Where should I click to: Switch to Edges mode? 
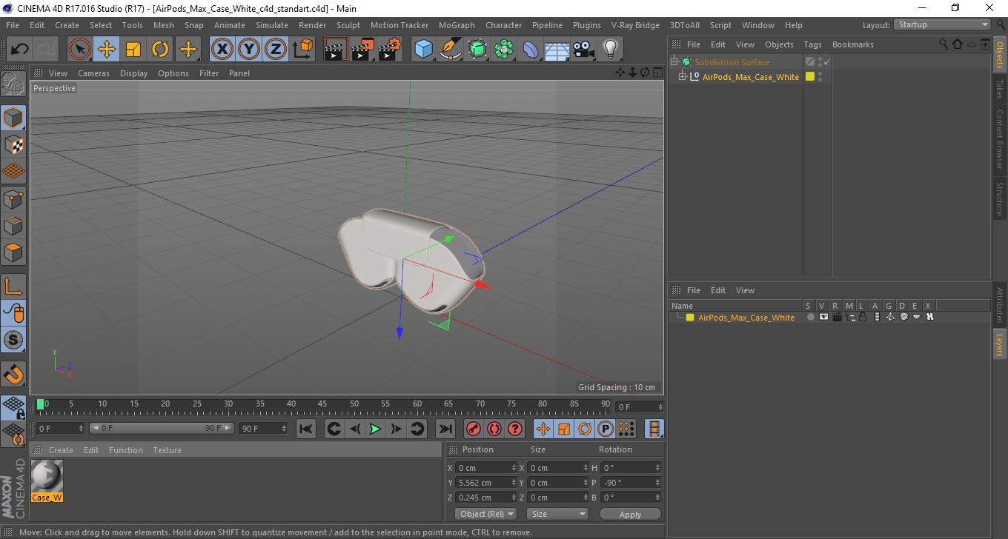(13, 225)
